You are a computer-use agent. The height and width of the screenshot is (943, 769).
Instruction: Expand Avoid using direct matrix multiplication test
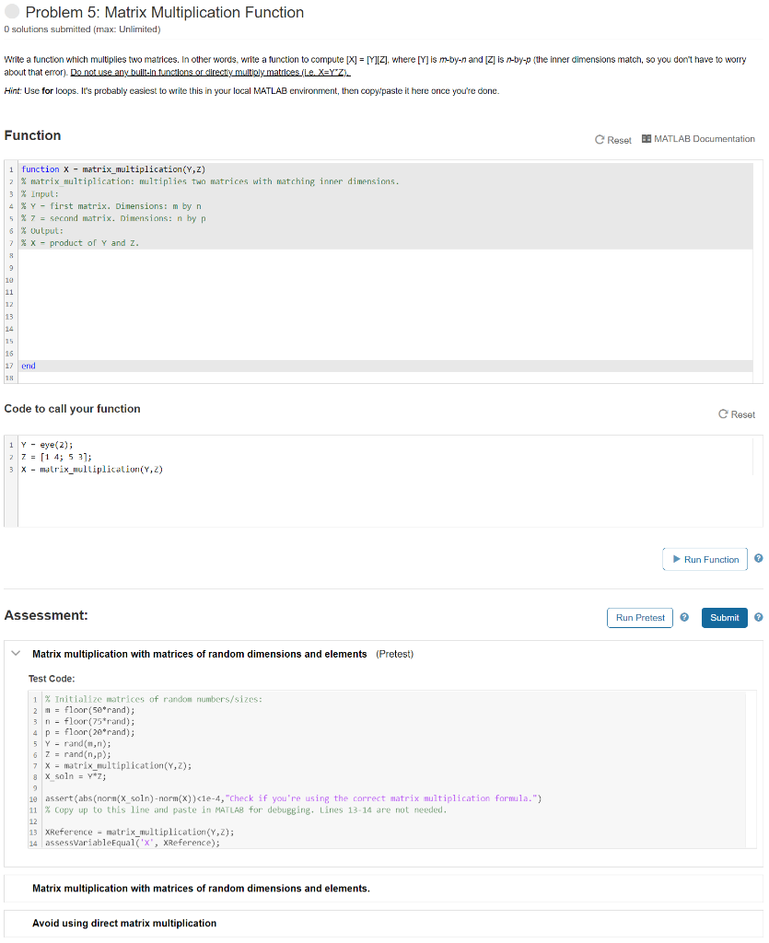(x=124, y=923)
